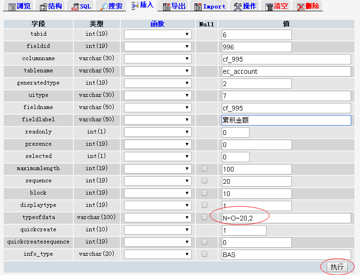The image size is (360, 275).
Task: Open function dropdown for generatedtype
Action: (158, 83)
